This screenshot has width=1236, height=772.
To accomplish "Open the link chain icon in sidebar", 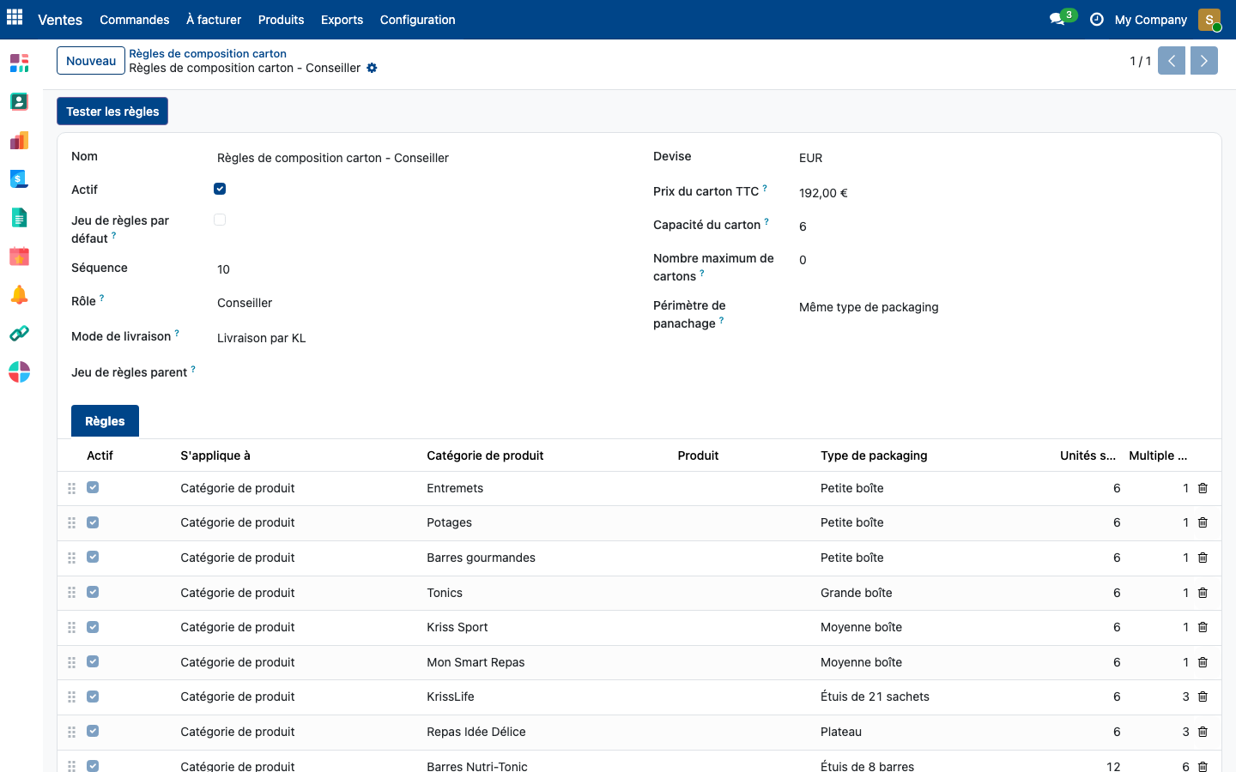I will (19, 333).
